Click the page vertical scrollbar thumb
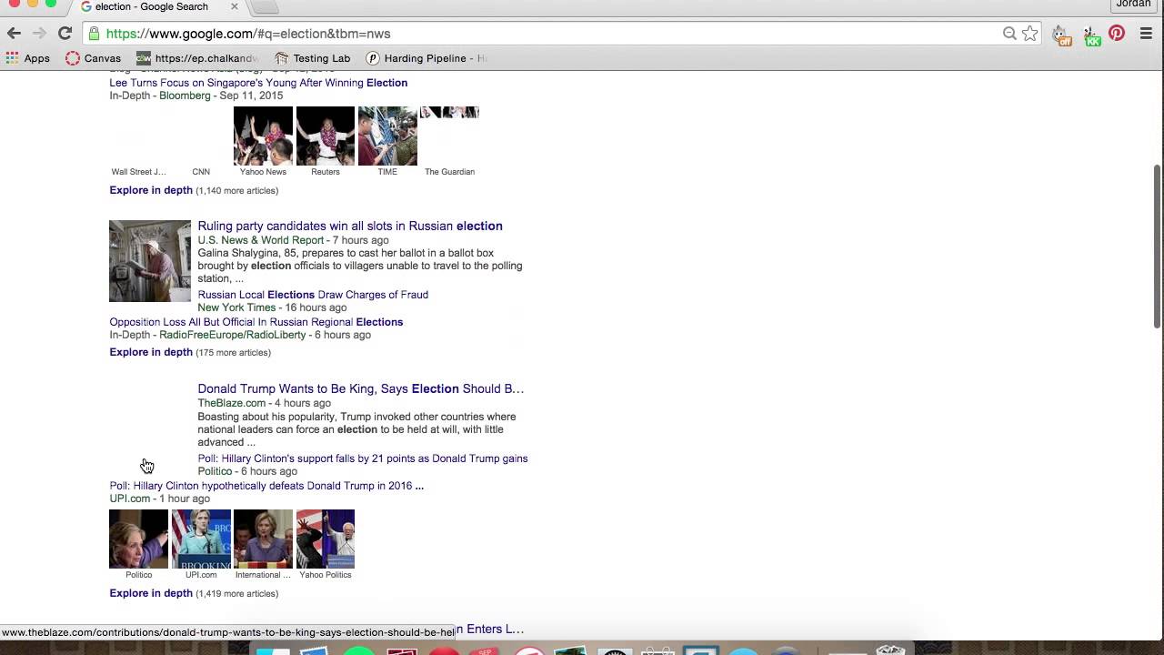Screen dimensions: 1164x655 (1157, 246)
